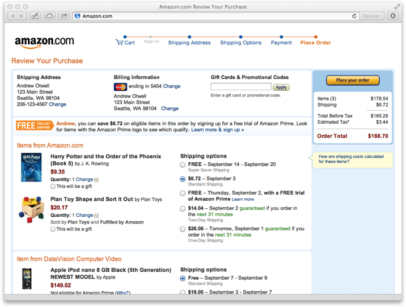Click the gift card code field

pos(241,87)
